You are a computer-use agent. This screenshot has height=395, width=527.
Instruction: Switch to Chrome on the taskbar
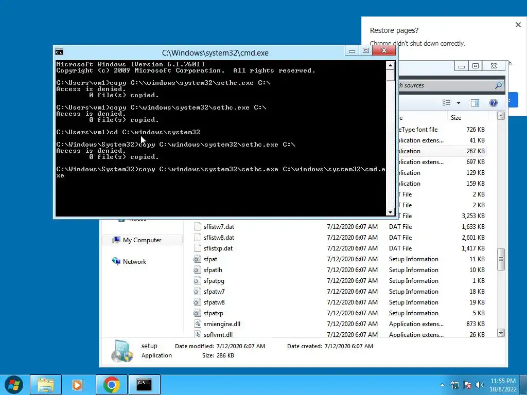112,385
